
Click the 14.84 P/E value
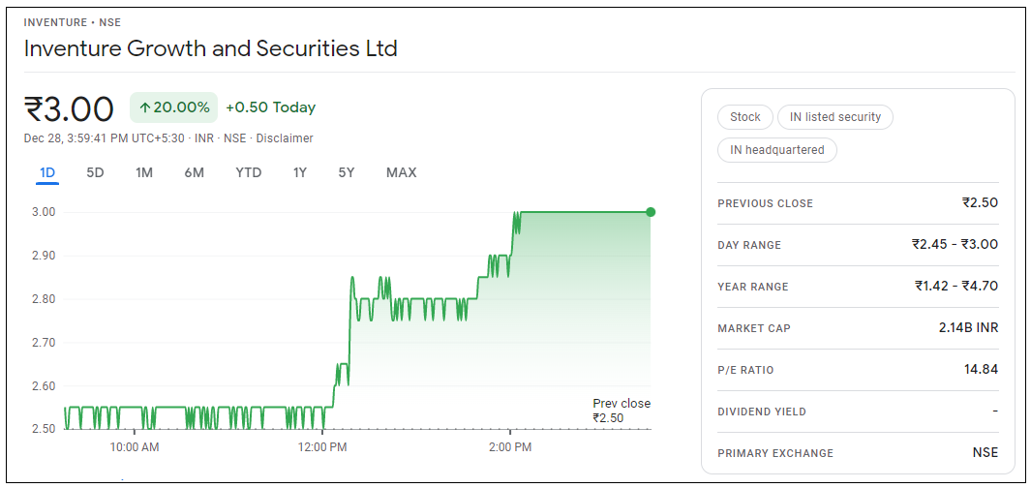(981, 370)
